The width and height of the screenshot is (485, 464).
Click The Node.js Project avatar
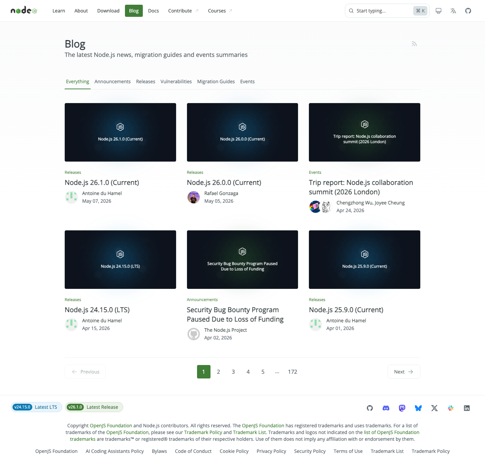coord(194,334)
